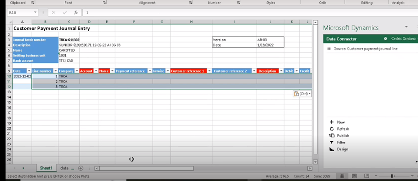Viewport: 418px width, 181px height.
Task: Open the Name Box dropdown arrow
Action: point(35,12)
